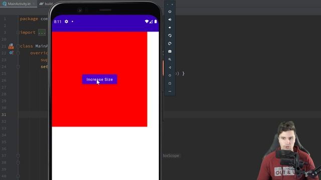Minimize the emulator toolbar window
This screenshot has width=321, height=180.
click(168, 4)
